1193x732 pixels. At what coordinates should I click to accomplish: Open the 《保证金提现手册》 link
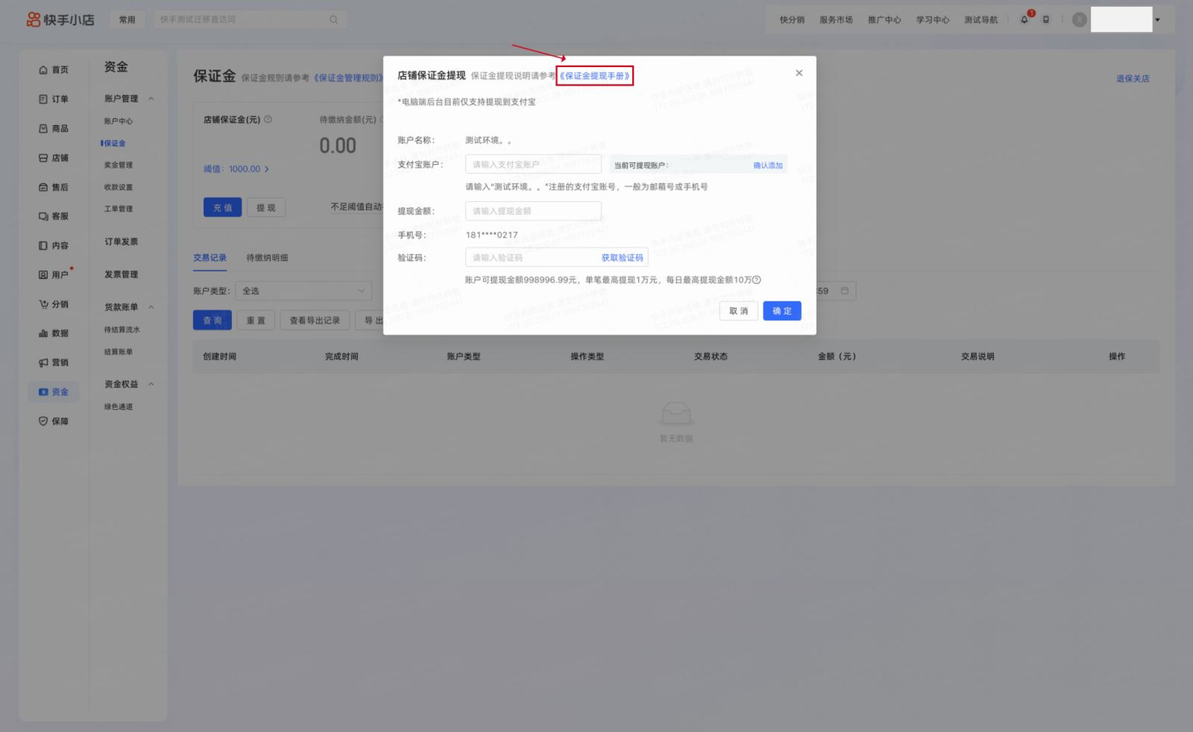pyautogui.click(x=596, y=75)
